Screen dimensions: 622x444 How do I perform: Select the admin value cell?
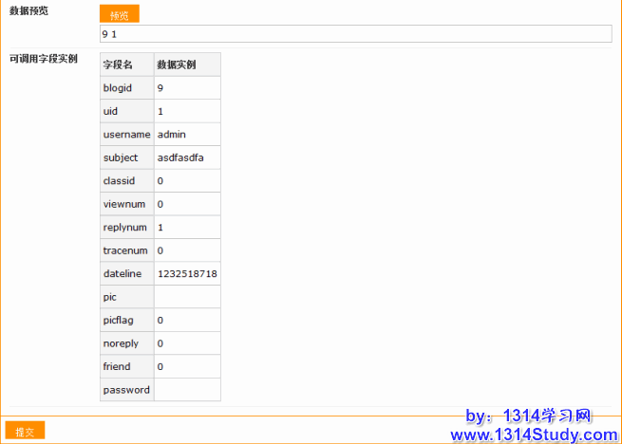187,135
